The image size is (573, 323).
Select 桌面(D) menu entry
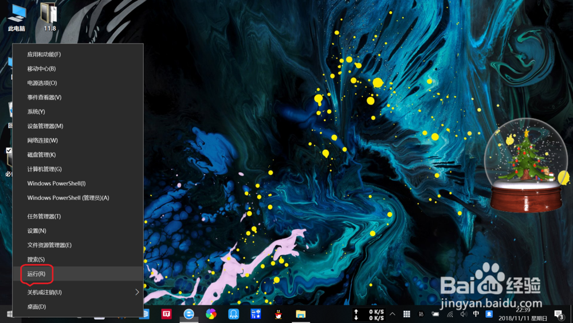(78, 306)
